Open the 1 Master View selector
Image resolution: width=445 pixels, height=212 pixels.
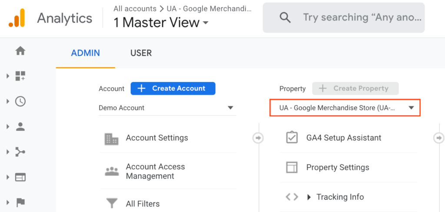(x=161, y=23)
